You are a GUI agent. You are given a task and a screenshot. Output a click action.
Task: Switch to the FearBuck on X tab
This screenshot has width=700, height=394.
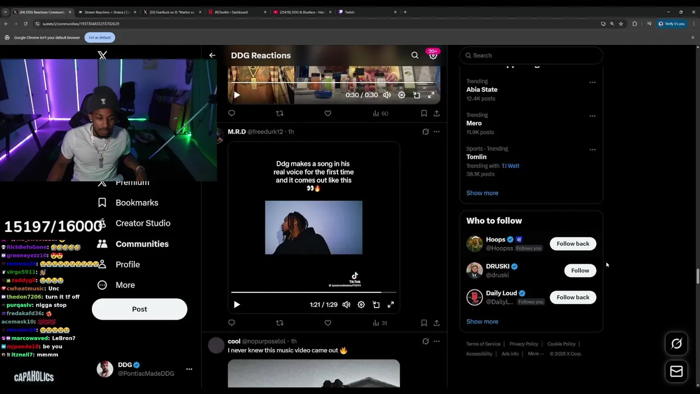click(172, 12)
